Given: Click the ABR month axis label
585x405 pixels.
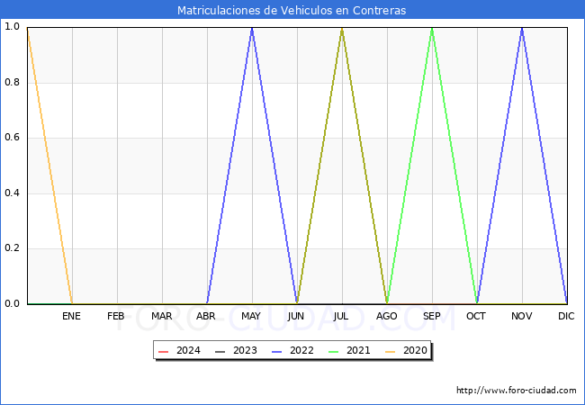Looking at the screenshot, I should click(x=206, y=316).
